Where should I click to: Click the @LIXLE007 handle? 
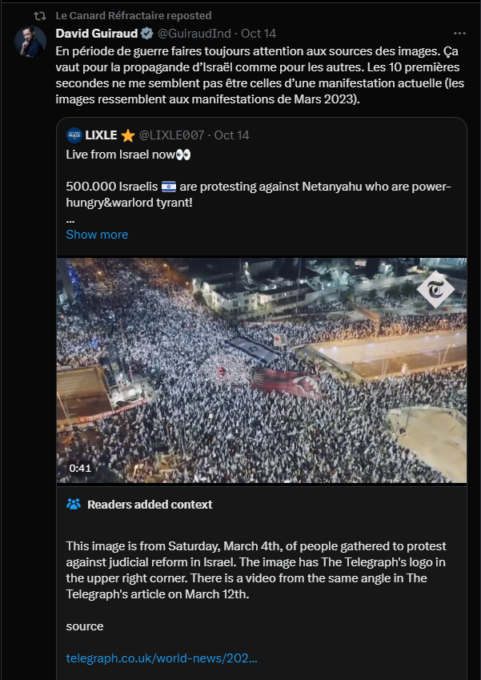(x=172, y=135)
